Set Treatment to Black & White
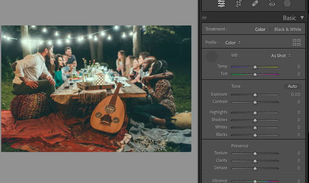This screenshot has height=183, width=309. tap(287, 29)
